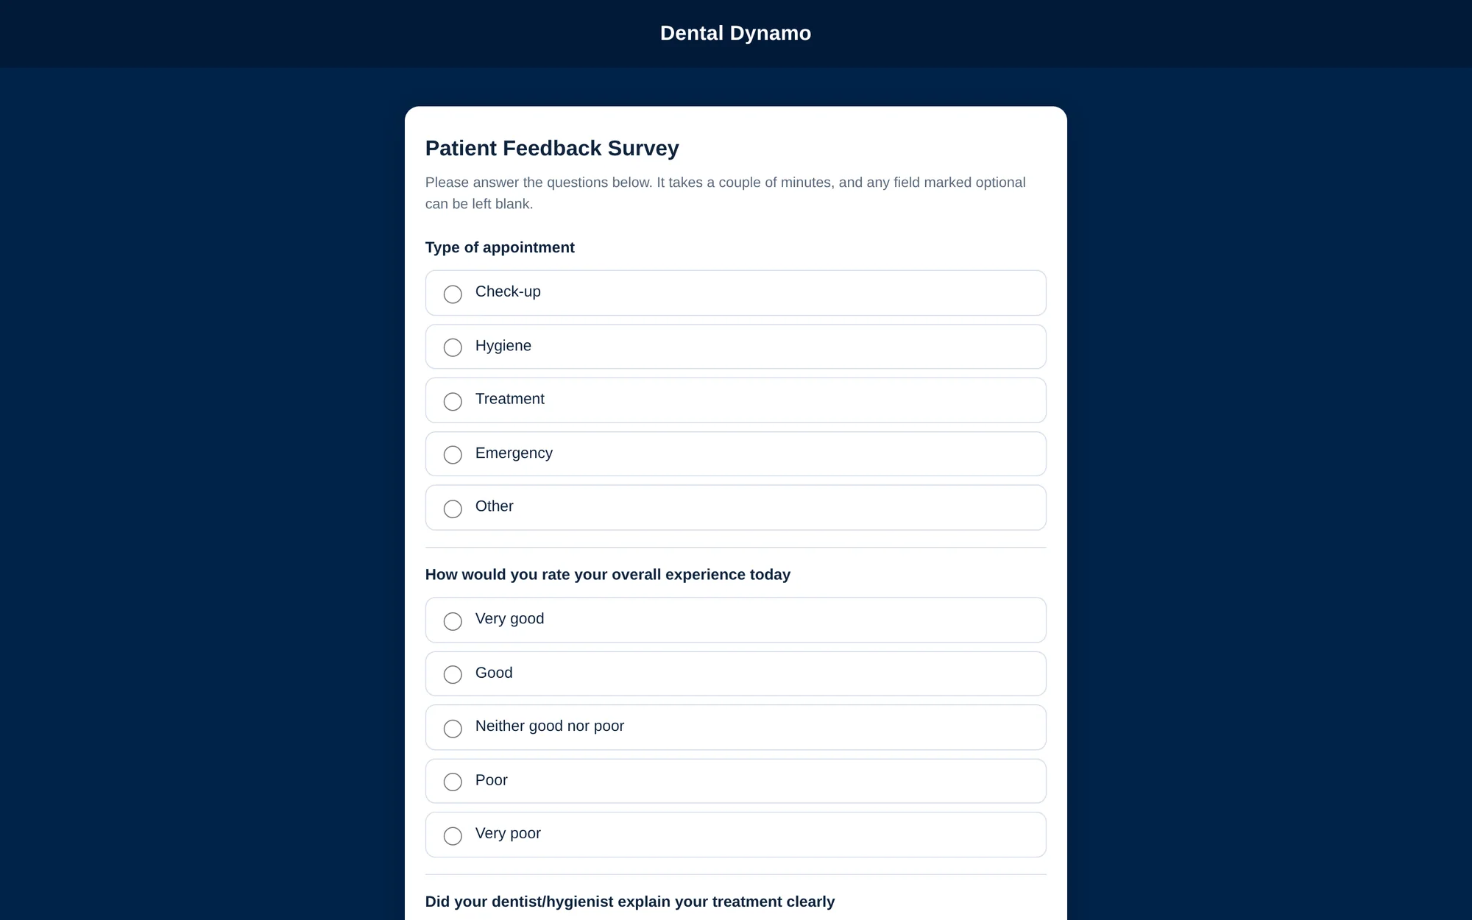Click the Neither good nor poor label text

tap(550, 726)
